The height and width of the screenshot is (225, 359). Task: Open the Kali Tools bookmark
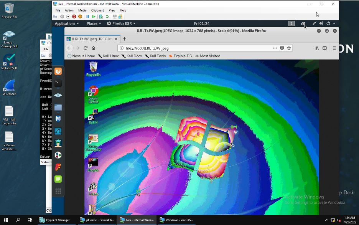click(x=155, y=56)
